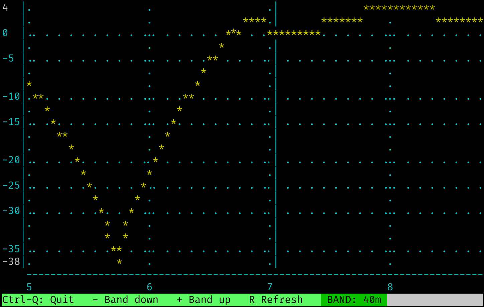Select the + Band up option
The width and height of the screenshot is (484, 307).
(204, 300)
